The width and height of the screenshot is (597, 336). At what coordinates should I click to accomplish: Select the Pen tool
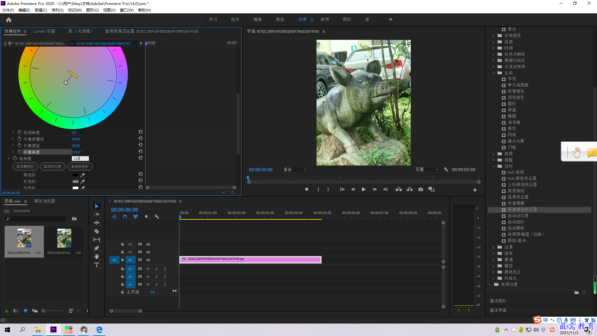pyautogui.click(x=97, y=248)
